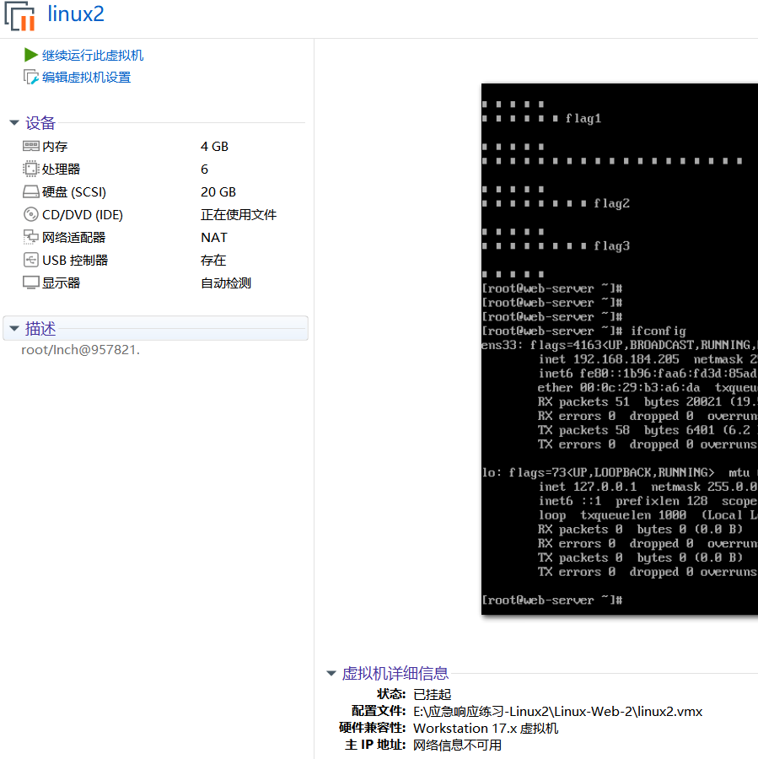Click the 主 IP 地址 label
This screenshot has width=758, height=759.
(375, 745)
